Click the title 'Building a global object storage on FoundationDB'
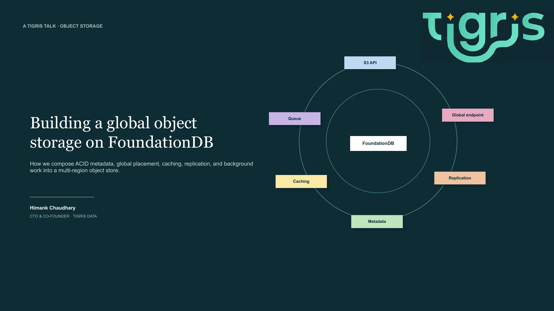This screenshot has height=311, width=554. (x=122, y=132)
